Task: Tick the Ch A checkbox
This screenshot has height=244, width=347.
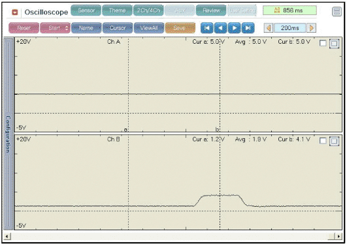Action: click(x=323, y=43)
